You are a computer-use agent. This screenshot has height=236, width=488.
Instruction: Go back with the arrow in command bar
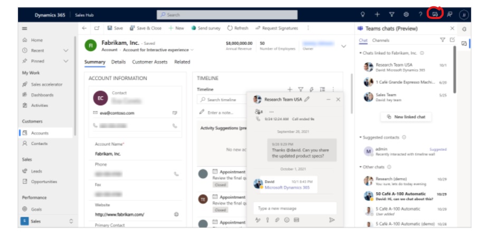click(x=85, y=28)
